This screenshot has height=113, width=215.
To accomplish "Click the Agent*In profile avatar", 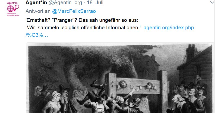I will pos(13,9).
